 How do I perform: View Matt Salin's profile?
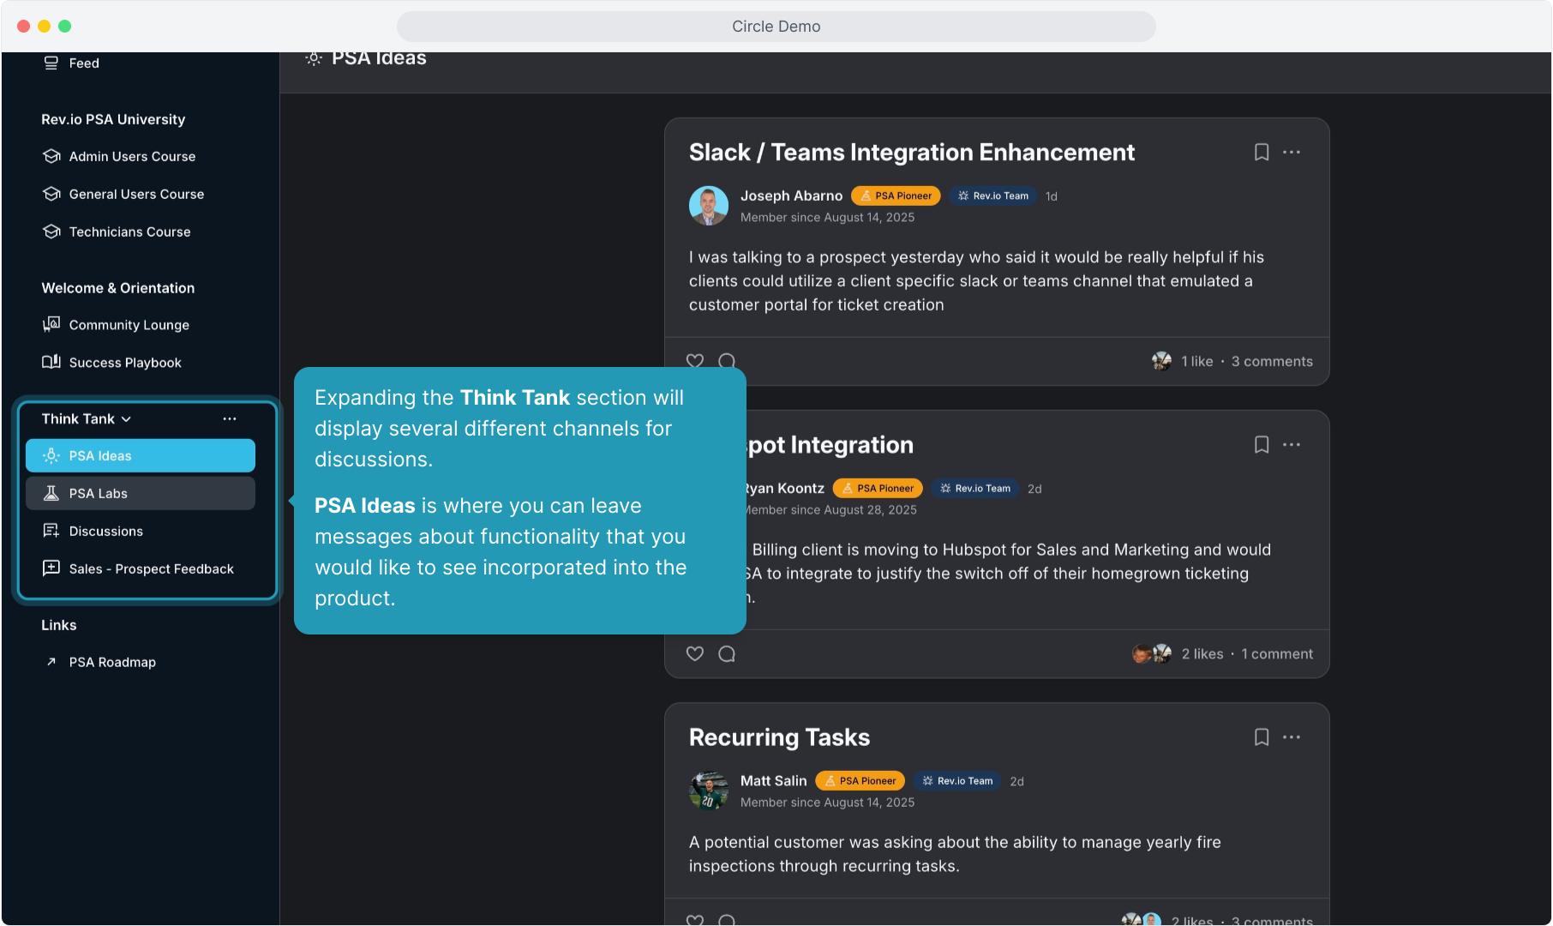point(773,781)
